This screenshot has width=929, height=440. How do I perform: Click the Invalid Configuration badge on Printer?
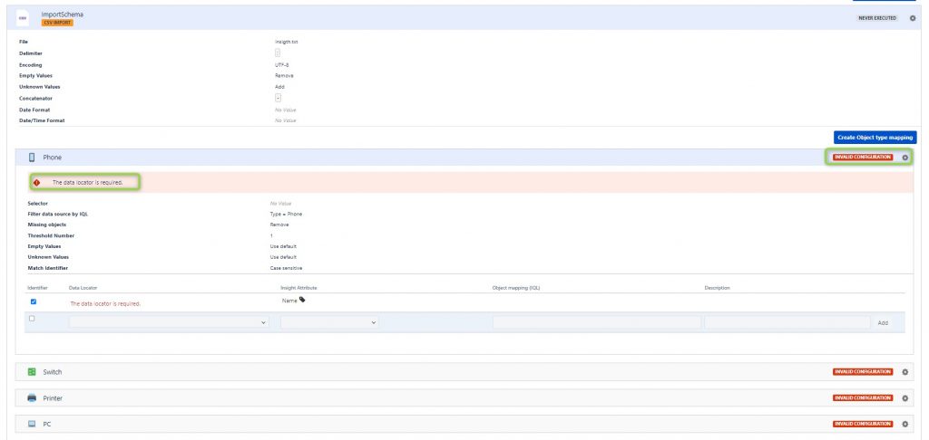[x=863, y=398]
